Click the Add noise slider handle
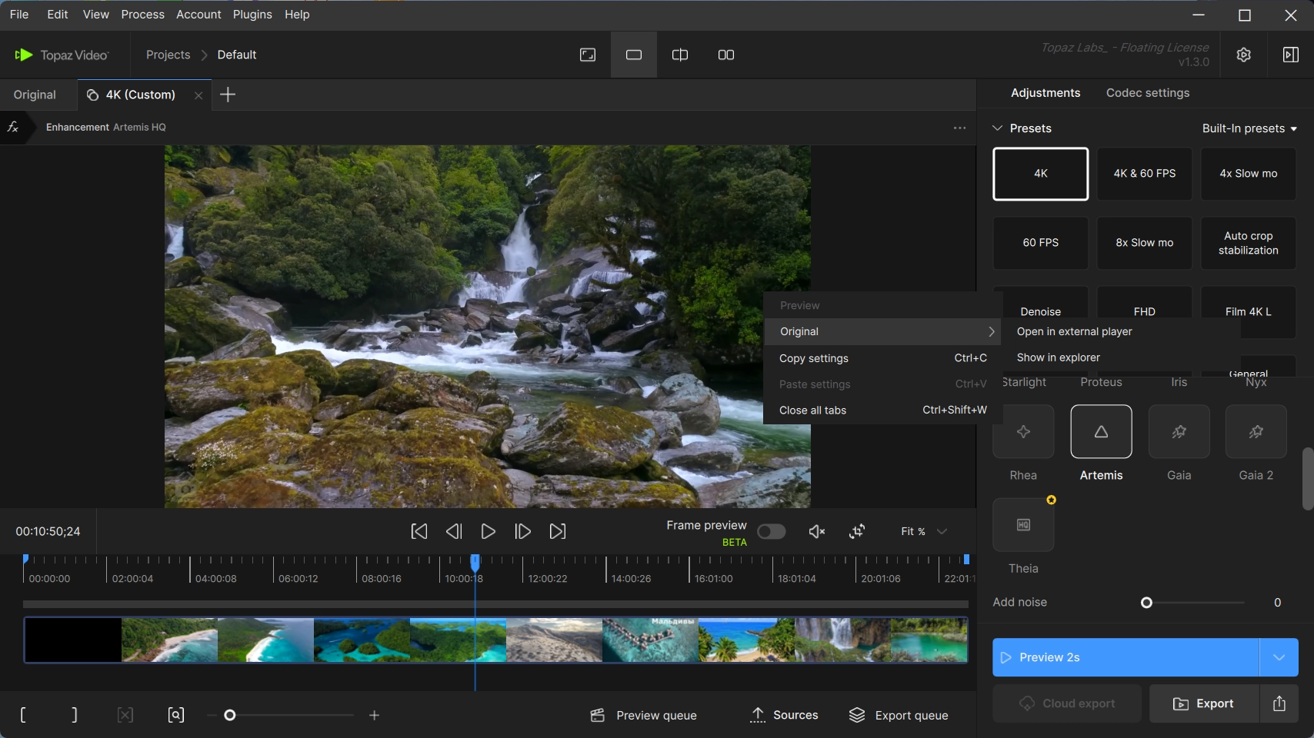Image resolution: width=1314 pixels, height=738 pixels. [x=1146, y=603]
